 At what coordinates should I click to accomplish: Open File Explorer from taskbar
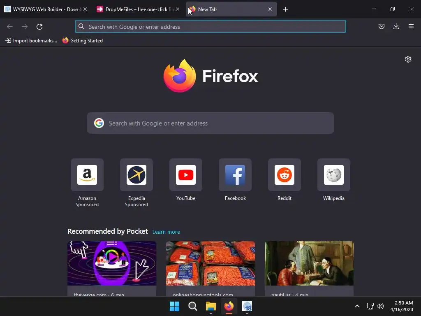point(211,306)
